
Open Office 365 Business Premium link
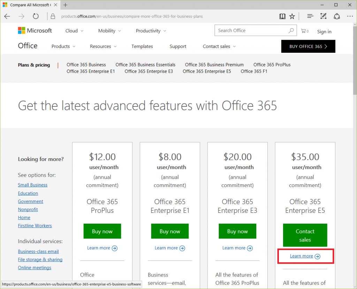click(x=214, y=65)
